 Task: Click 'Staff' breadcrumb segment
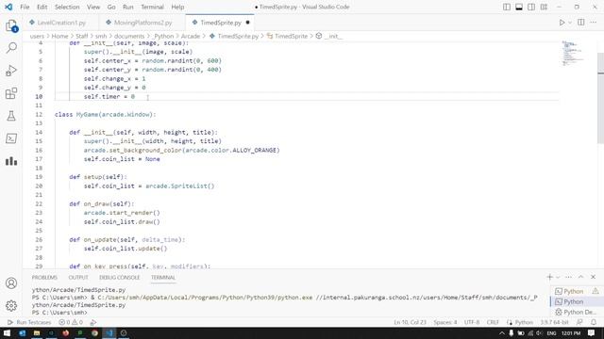pos(82,36)
